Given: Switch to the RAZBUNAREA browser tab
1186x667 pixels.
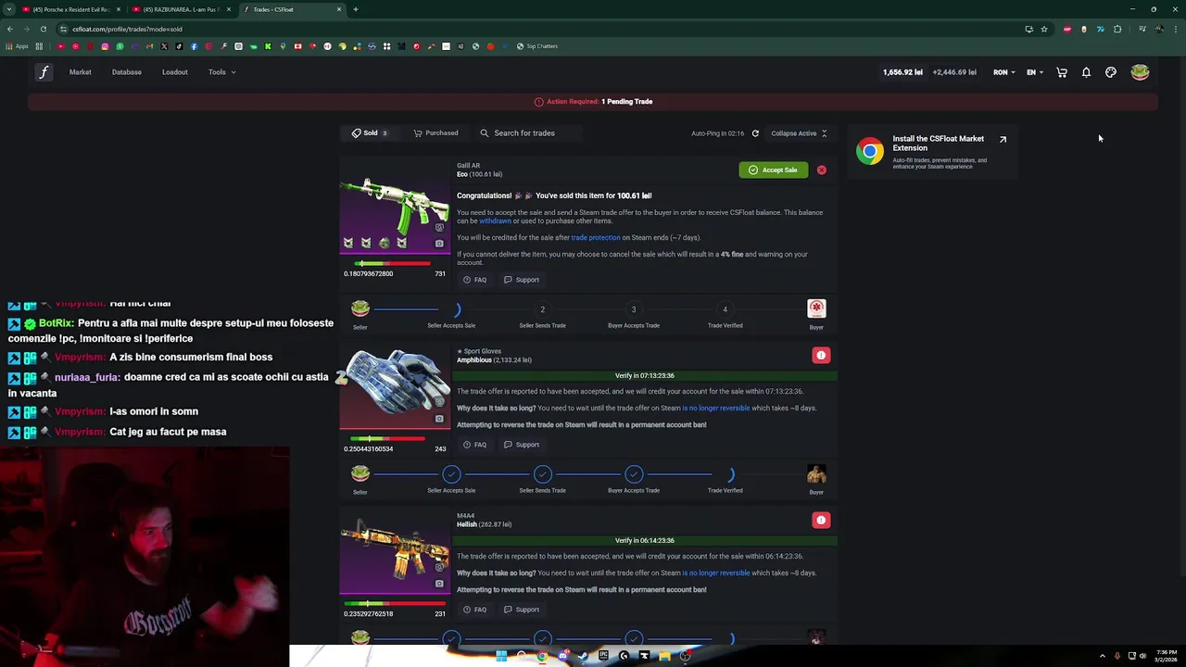Looking at the screenshot, I should [181, 9].
